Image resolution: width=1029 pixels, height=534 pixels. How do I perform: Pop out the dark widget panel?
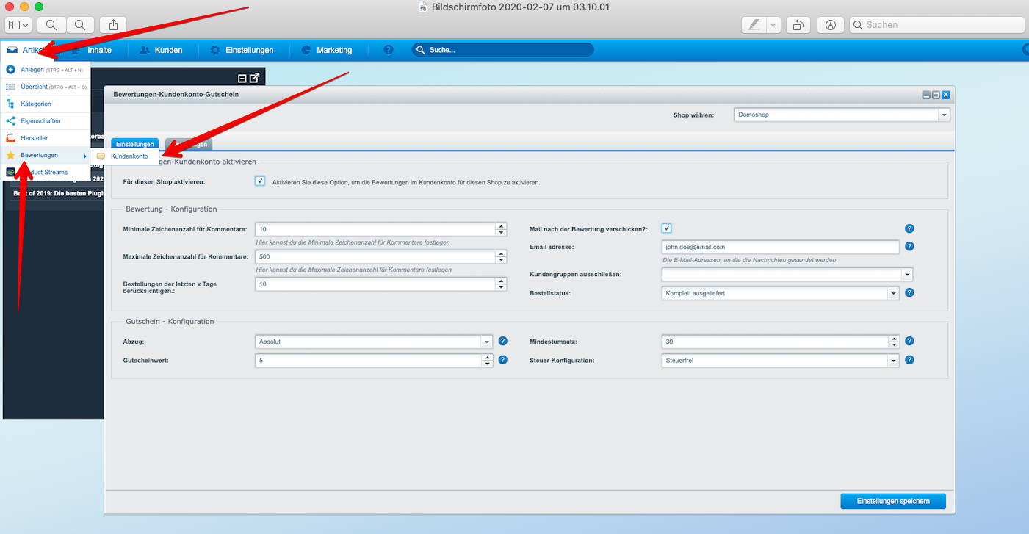255,78
